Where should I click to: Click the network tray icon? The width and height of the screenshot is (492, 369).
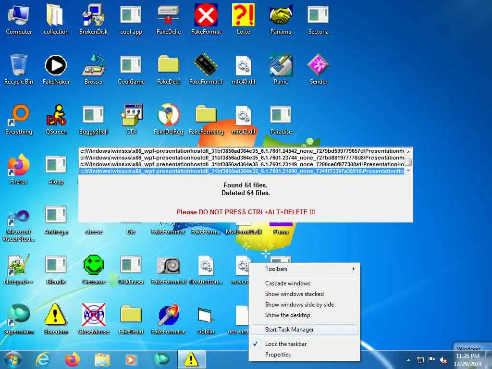coord(420,360)
